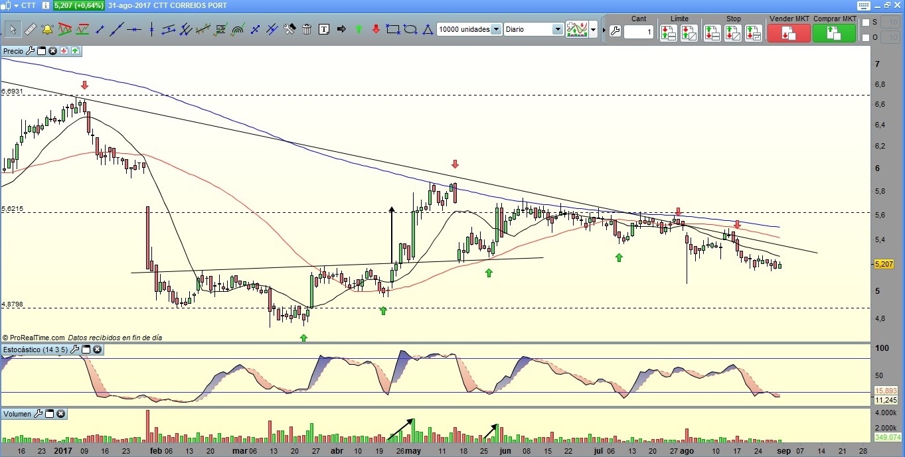Click second Límite order button
Screen dimensions: 905x457
[689, 33]
